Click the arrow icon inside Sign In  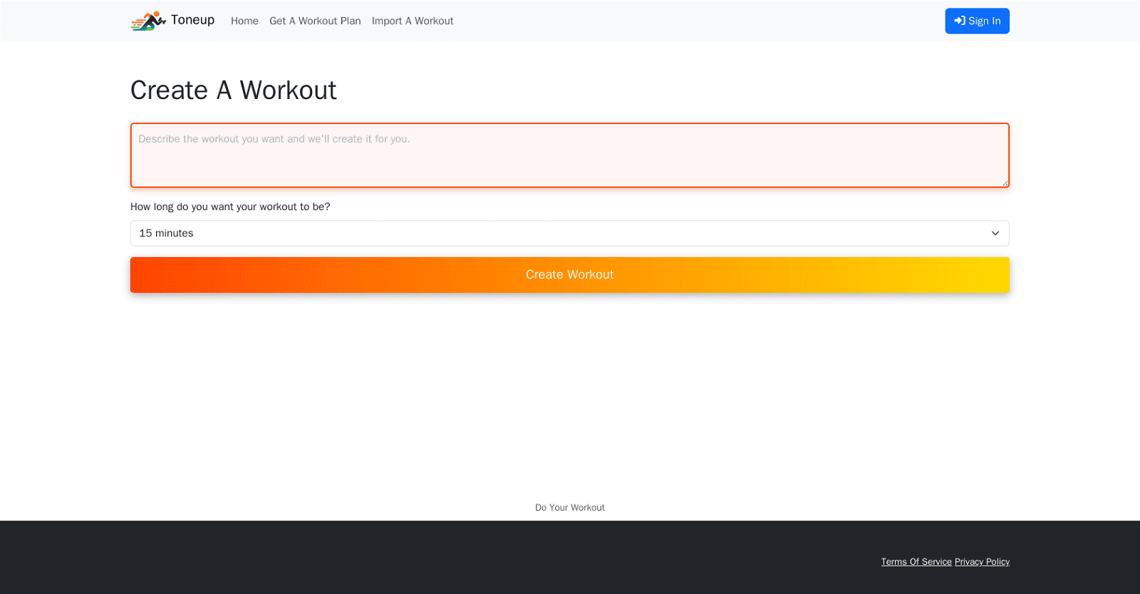960,21
